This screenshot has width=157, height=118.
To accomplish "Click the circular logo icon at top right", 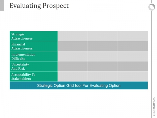I will 152,7.
